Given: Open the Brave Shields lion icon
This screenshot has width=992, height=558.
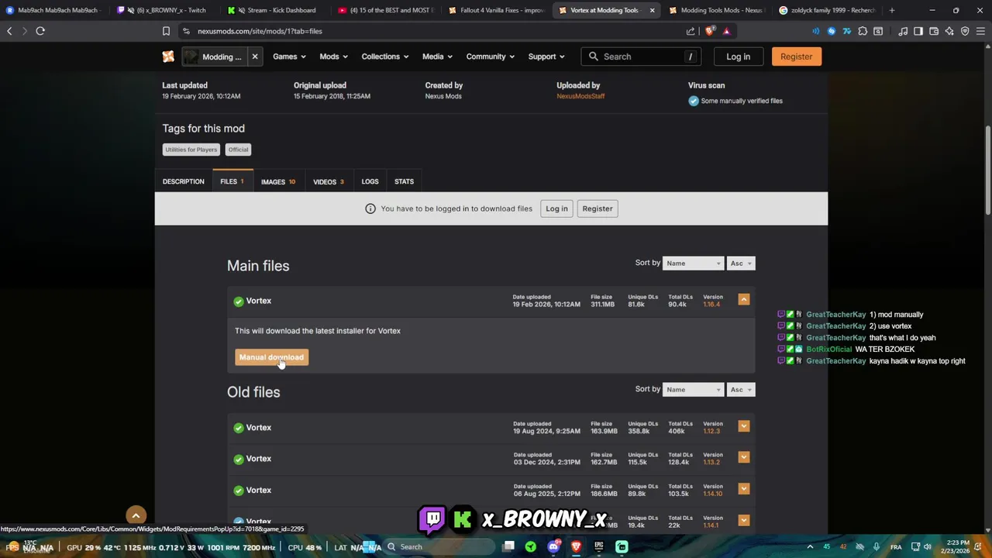Looking at the screenshot, I should tap(709, 31).
